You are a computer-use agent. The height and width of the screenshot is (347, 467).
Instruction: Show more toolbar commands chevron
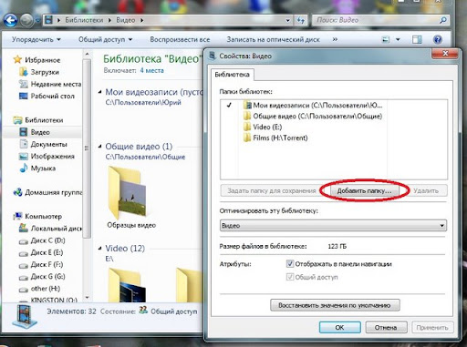[335, 39]
